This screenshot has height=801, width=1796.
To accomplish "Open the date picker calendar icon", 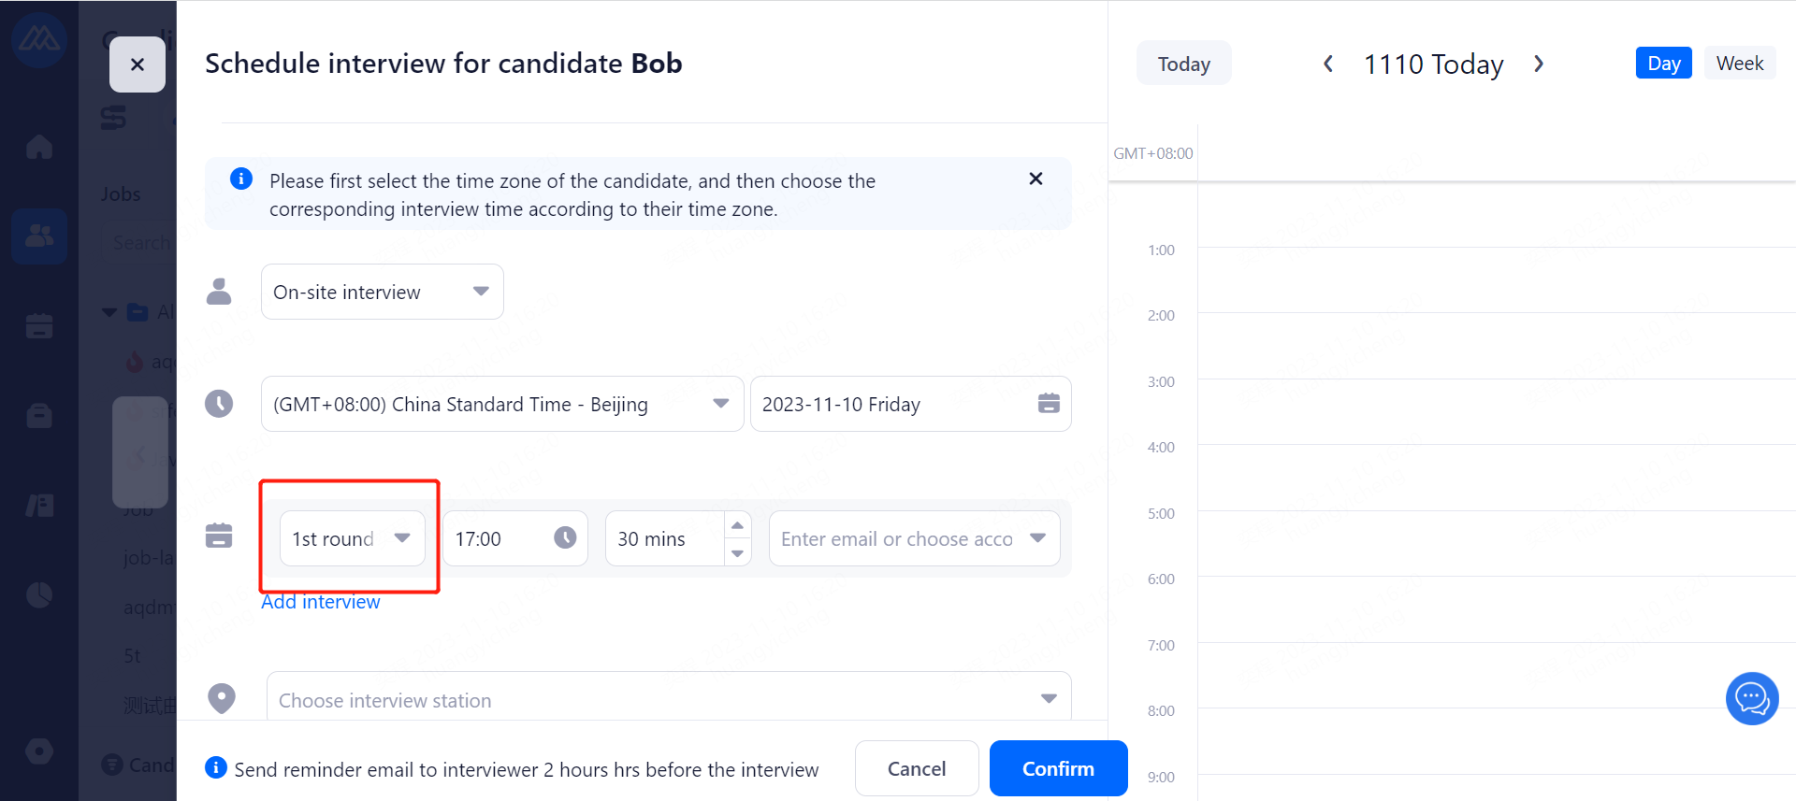I will [1049, 404].
